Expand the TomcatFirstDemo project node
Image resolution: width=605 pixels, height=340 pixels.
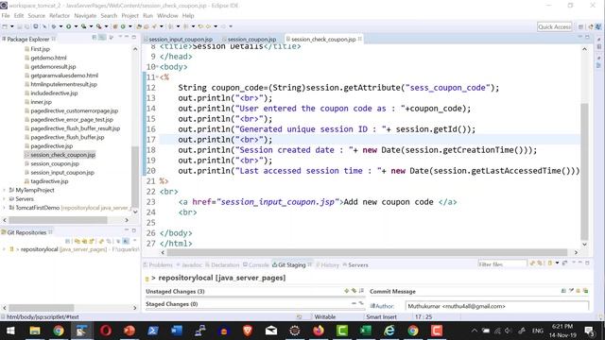point(4,208)
